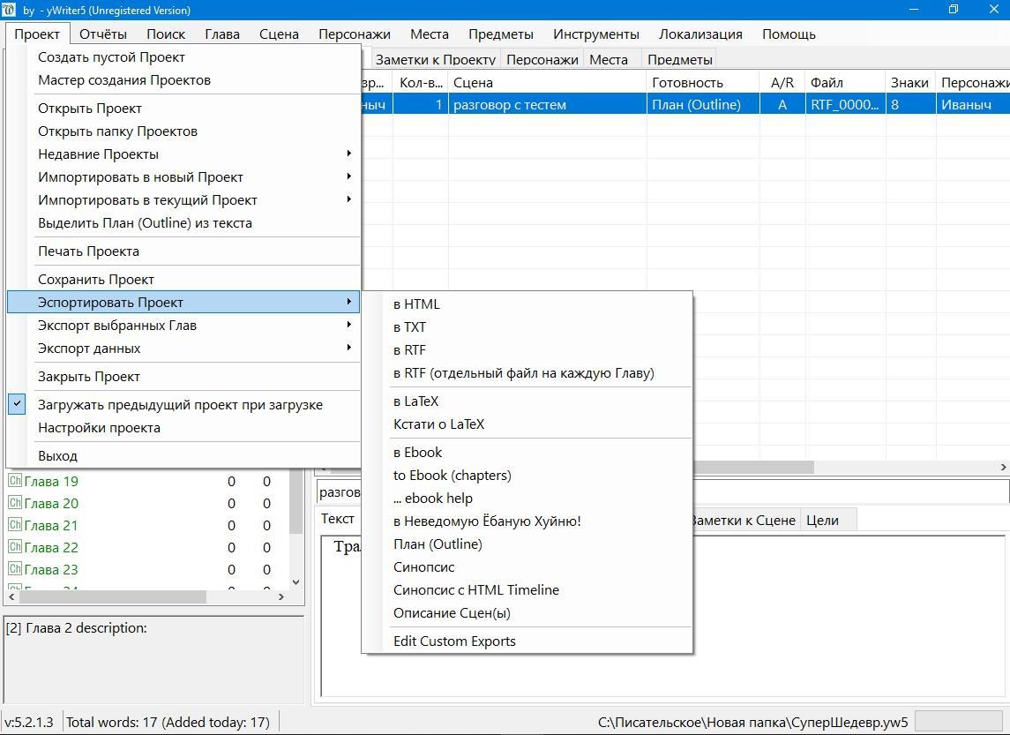Click the yWriter5 app icon in title bar
The width and height of the screenshot is (1010, 735).
[10, 10]
